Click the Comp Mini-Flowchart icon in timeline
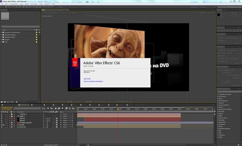 [x=44, y=108]
